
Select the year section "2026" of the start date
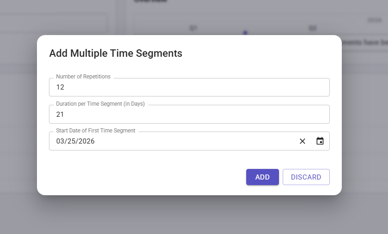(86, 141)
